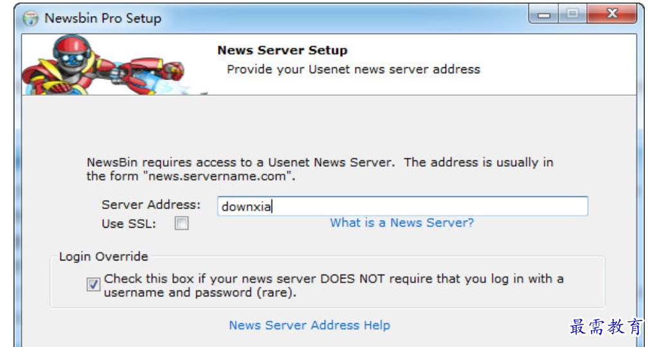Click the 'News Server Setup' heading
Image resolution: width=648 pixels, height=347 pixels.
coord(282,50)
